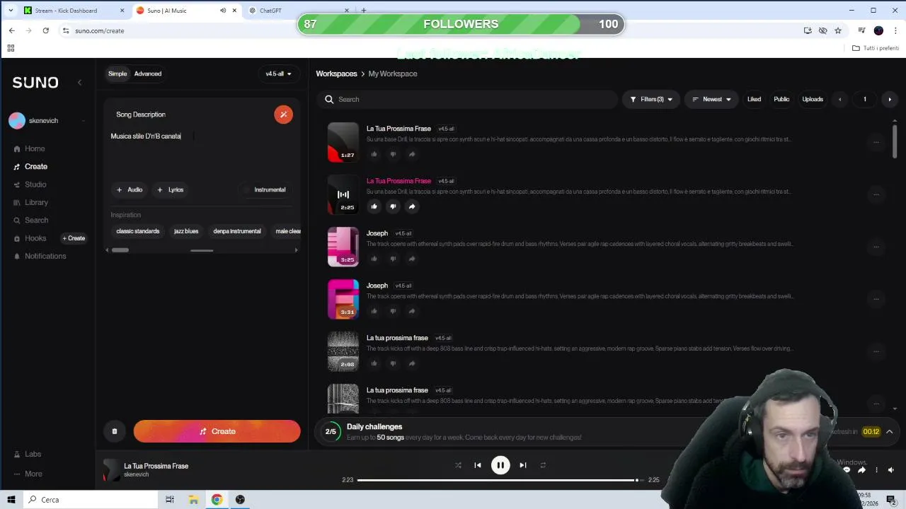Open more options for Joseph 3:31 row
Screen dimensions: 906x509
876,299
